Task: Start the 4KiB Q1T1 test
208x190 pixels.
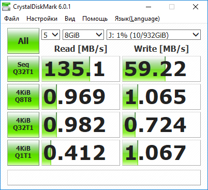Action: click(x=23, y=153)
